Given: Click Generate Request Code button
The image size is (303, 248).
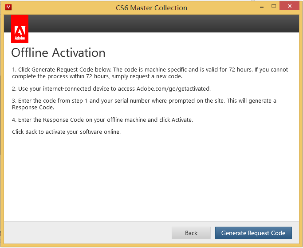Looking at the screenshot, I should tap(253, 233).
